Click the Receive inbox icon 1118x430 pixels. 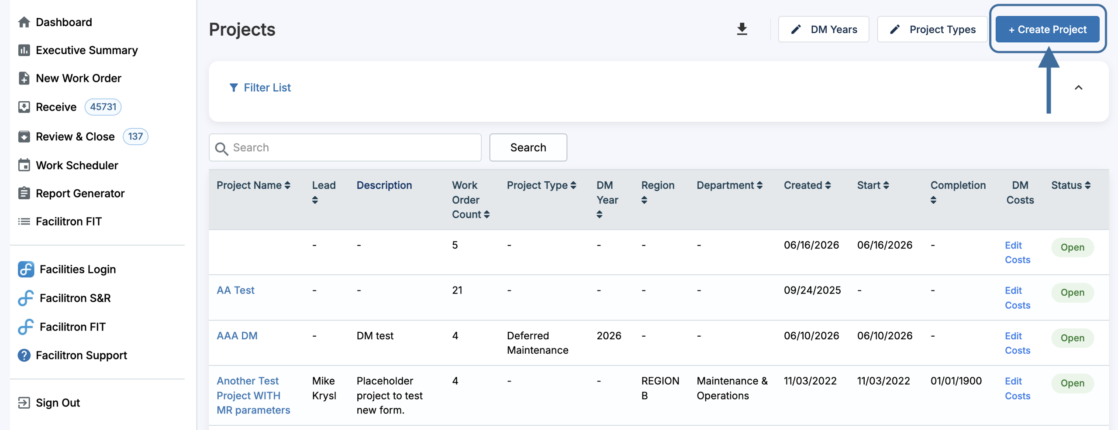[24, 107]
